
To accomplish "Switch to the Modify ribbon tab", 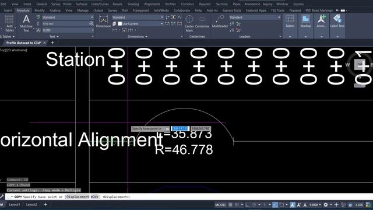I will click(x=40, y=10).
